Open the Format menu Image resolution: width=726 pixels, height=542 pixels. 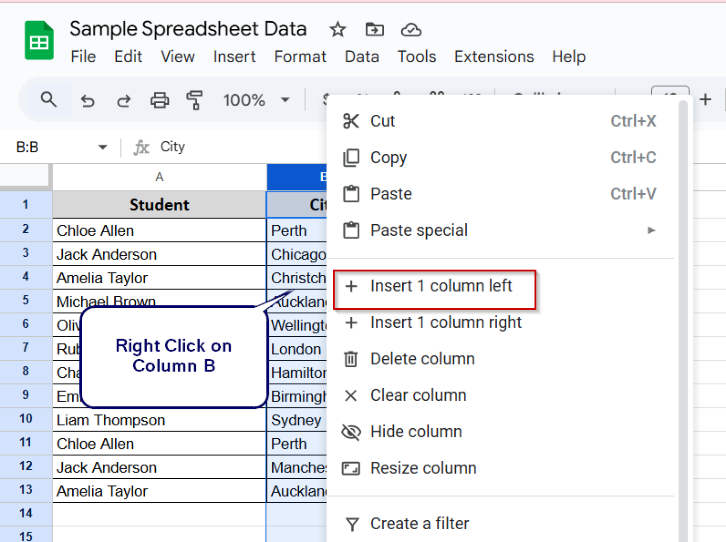(300, 56)
